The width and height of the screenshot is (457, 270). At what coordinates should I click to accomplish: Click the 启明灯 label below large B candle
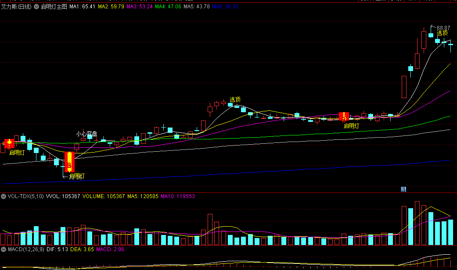point(77,176)
